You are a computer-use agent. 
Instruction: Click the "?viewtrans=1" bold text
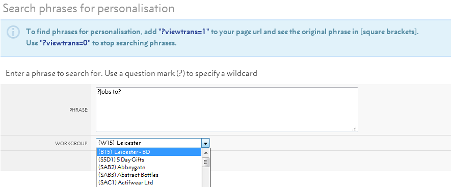(x=183, y=32)
